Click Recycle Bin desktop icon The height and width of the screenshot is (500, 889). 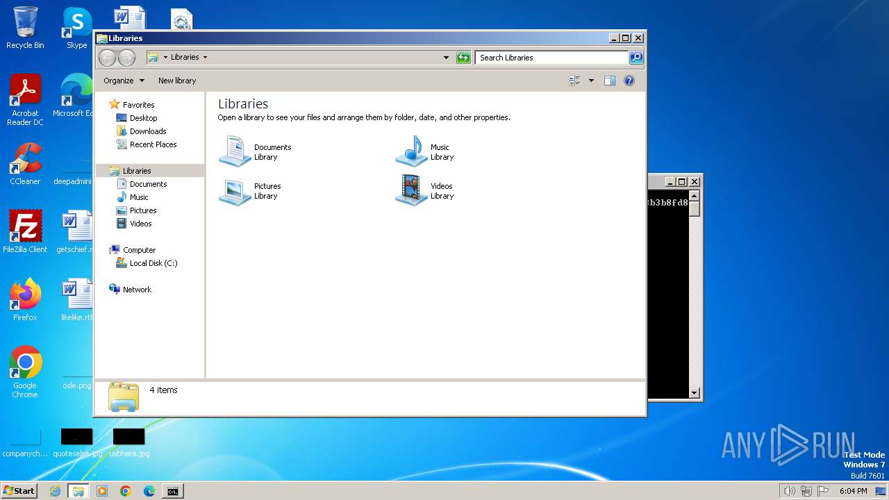[25, 28]
